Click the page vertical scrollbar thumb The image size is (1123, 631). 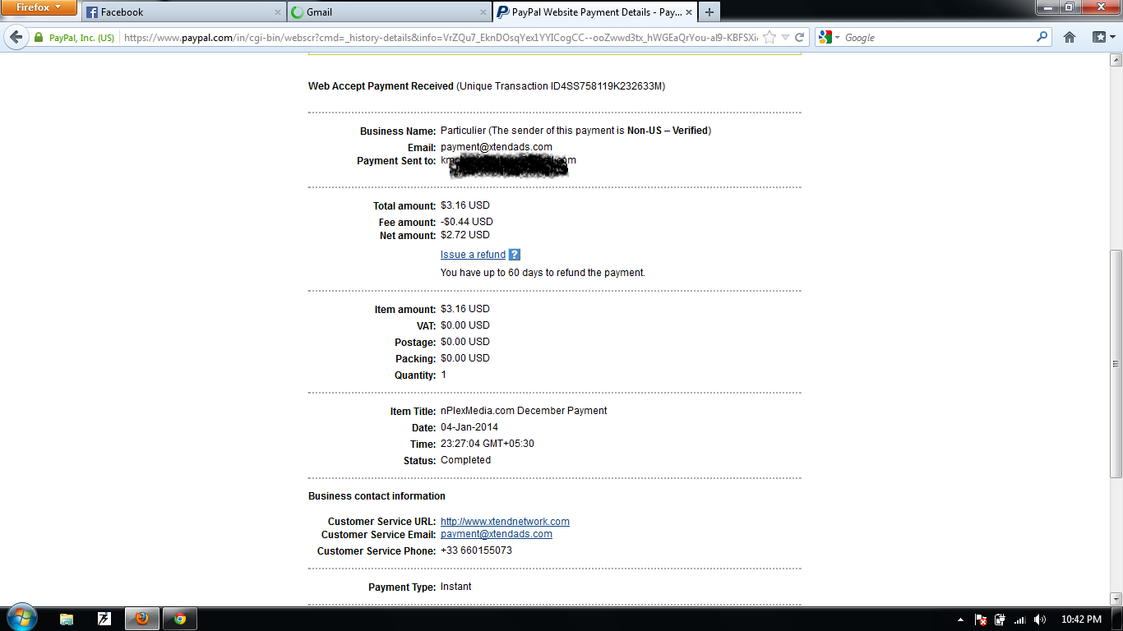(x=1116, y=363)
